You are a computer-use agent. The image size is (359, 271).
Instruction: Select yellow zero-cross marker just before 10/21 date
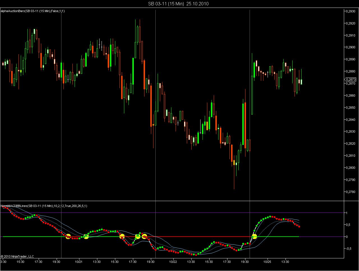tap(68, 236)
